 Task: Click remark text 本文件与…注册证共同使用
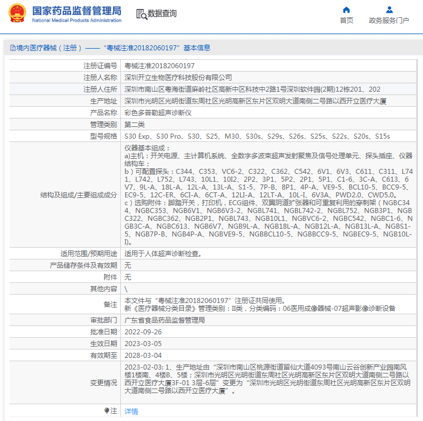point(205,301)
